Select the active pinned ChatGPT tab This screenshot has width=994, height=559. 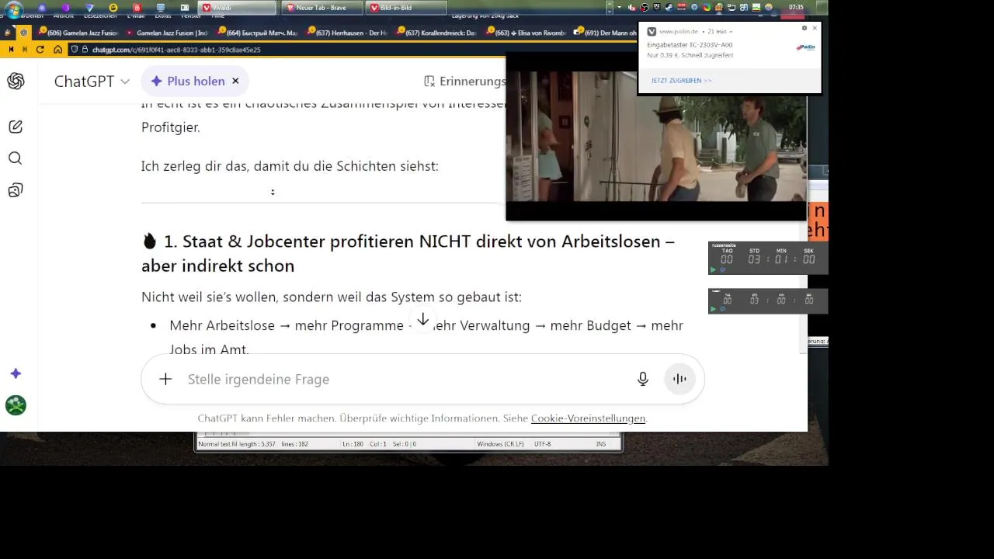pyautogui.click(x=23, y=33)
